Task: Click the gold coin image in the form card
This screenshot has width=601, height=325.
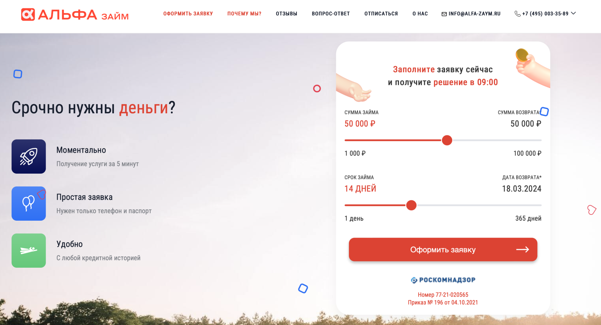Action: coord(522,55)
